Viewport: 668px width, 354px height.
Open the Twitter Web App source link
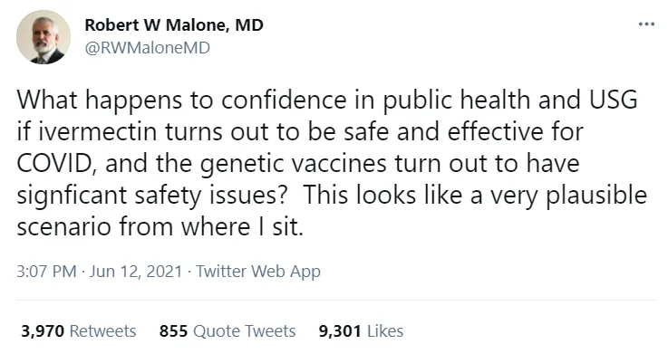[x=258, y=272]
